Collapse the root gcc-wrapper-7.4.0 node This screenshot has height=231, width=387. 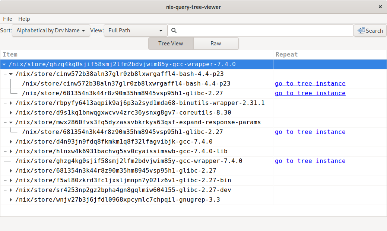pos(4,64)
